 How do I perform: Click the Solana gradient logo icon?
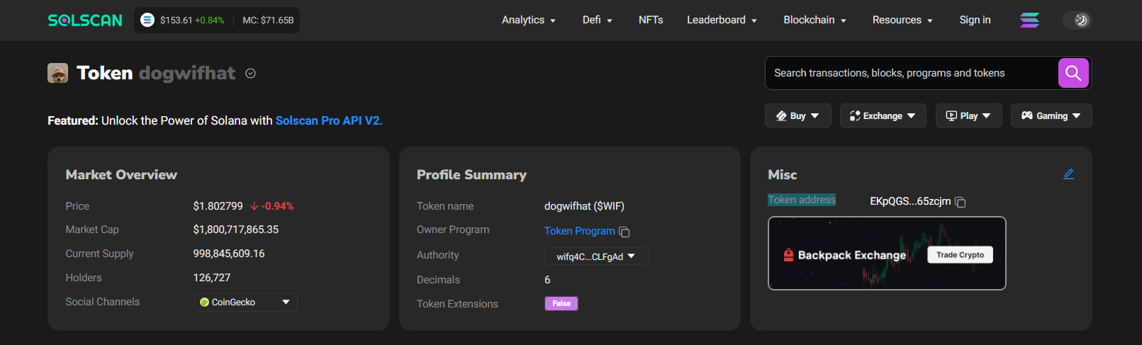1029,20
